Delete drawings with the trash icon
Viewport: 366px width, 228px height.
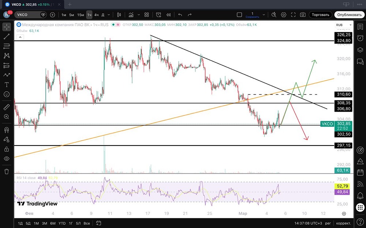[7, 172]
